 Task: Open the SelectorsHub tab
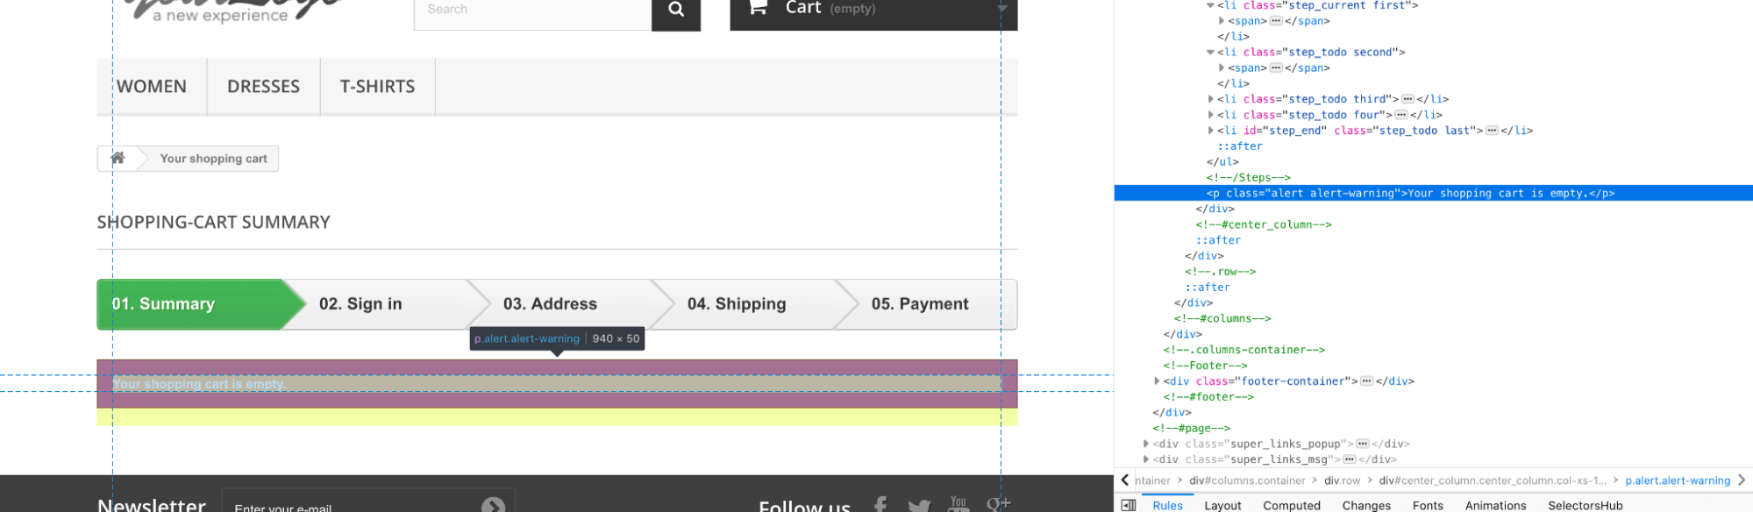[x=1585, y=505]
